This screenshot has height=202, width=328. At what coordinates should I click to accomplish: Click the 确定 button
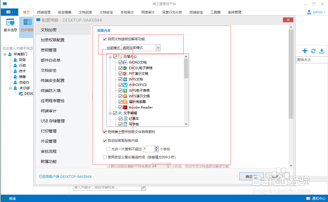coord(251,176)
